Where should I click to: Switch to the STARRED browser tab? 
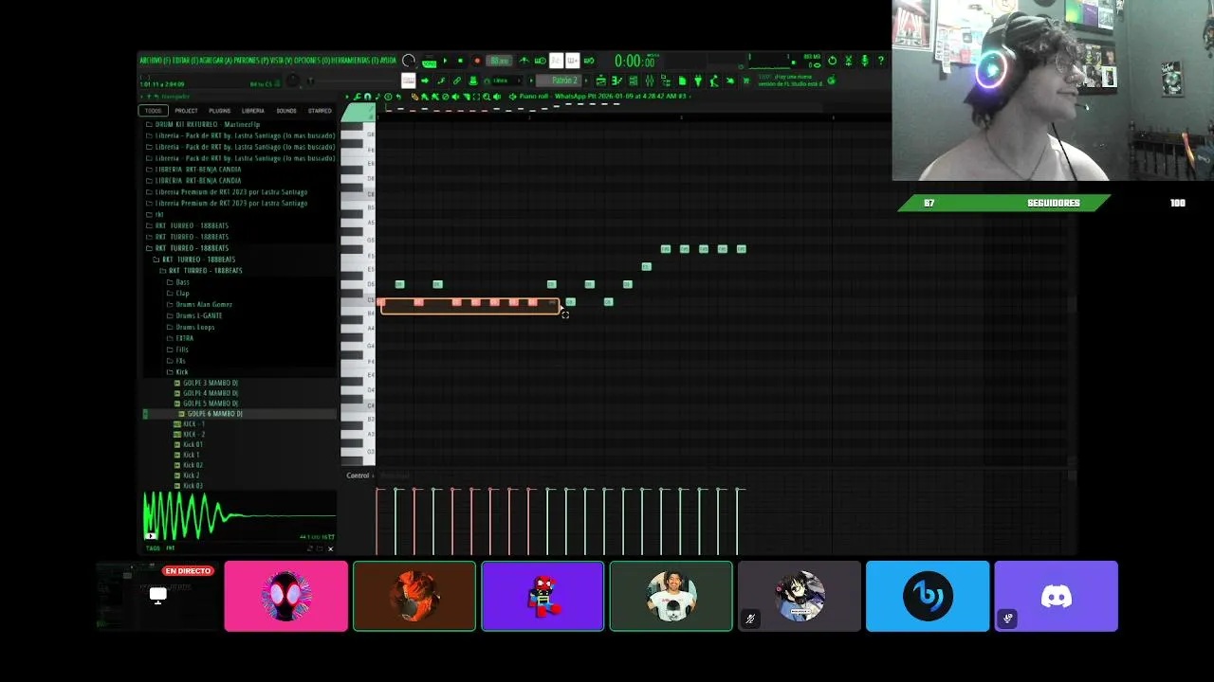point(320,111)
